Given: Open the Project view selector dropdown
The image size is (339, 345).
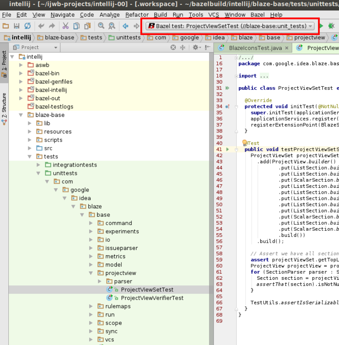Looking at the screenshot, I should 56,48.
